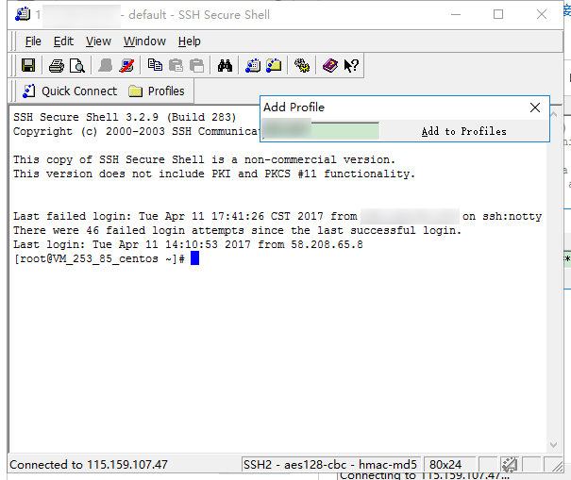Viewport: 571px width, 480px height.
Task: Click 'SSH Secure Shell 3.2.9 (Build 283)' line
Action: tap(125, 117)
